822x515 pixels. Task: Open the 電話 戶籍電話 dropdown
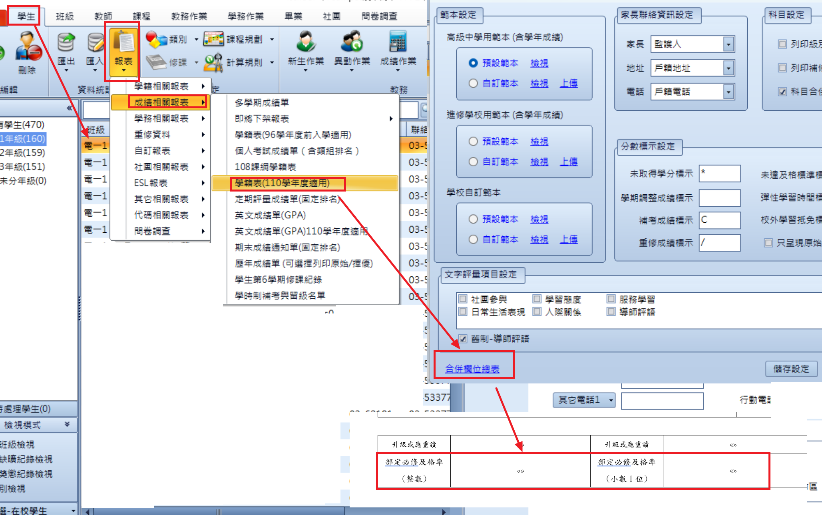point(728,92)
